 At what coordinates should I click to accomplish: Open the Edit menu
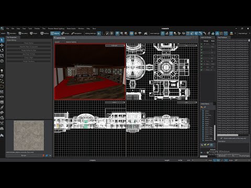(x=13, y=28)
